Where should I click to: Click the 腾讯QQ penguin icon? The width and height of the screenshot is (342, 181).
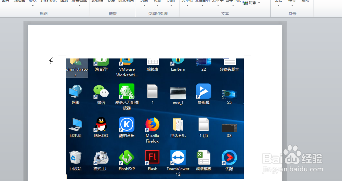click(x=101, y=125)
